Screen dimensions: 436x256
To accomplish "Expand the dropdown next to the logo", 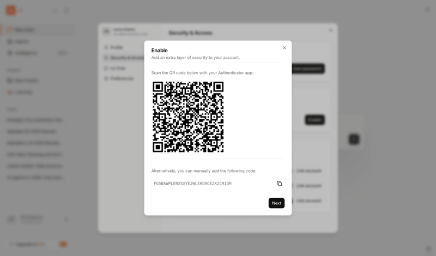I will [21, 10].
